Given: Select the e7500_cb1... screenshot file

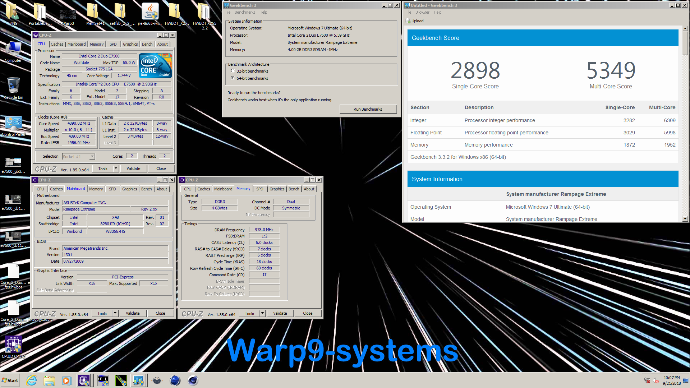Looking at the screenshot, I should pos(13,202).
